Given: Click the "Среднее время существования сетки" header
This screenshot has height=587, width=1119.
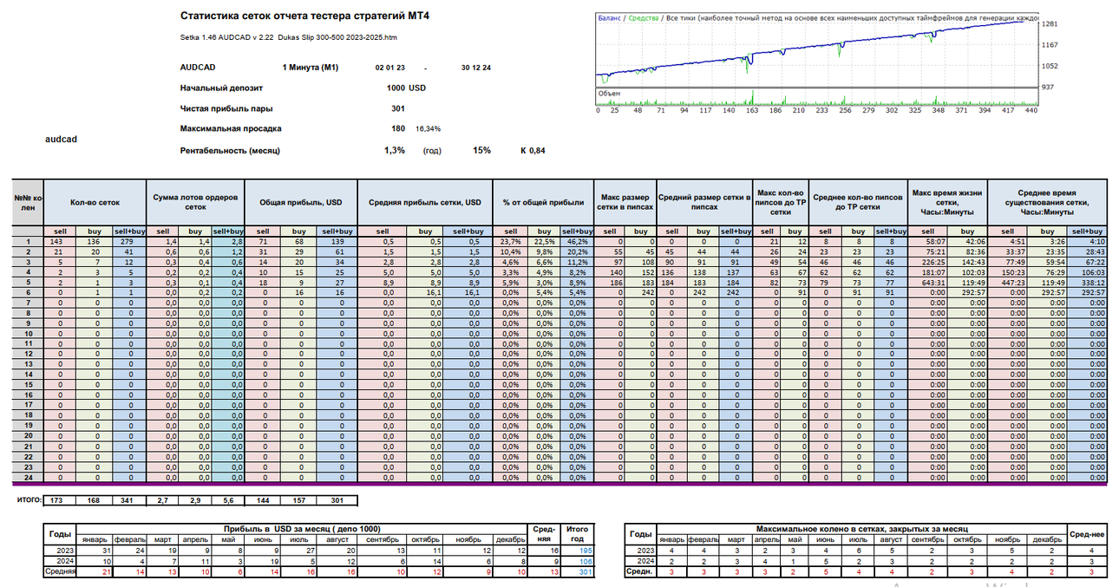Looking at the screenshot, I should pos(1045,202).
